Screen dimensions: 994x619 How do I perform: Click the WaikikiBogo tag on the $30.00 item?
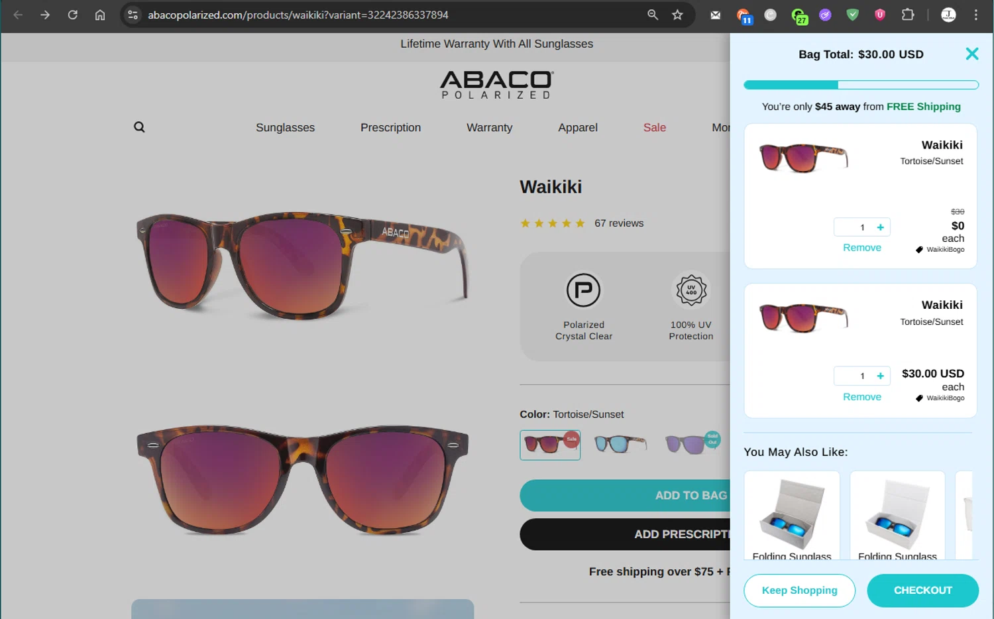point(940,398)
